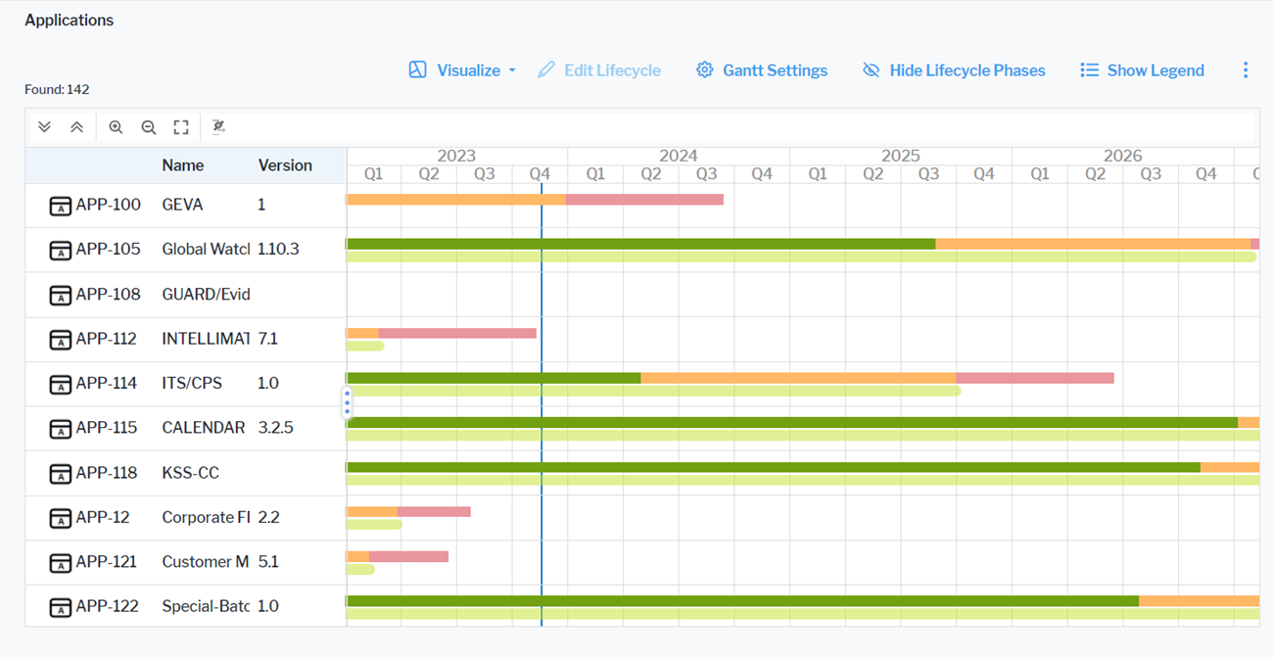Open Gantt Settings
This screenshot has height=657, width=1273.
point(762,70)
